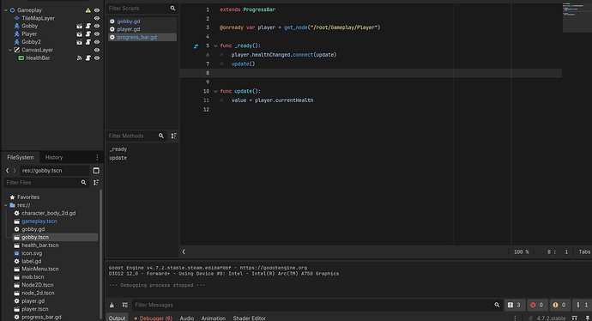Go forward in FileSystem path history
Screen dimensions: 592x321
click(x=15, y=171)
